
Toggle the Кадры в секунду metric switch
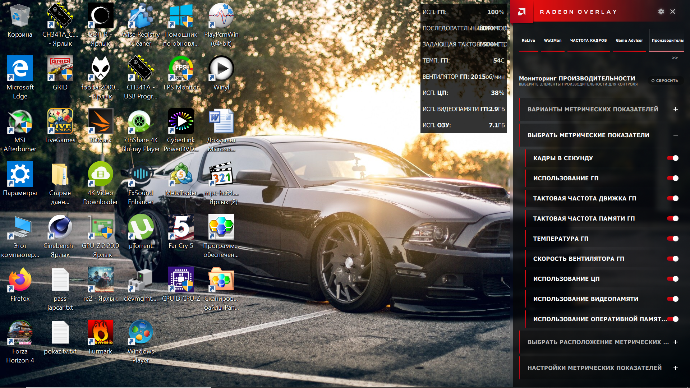(x=672, y=158)
